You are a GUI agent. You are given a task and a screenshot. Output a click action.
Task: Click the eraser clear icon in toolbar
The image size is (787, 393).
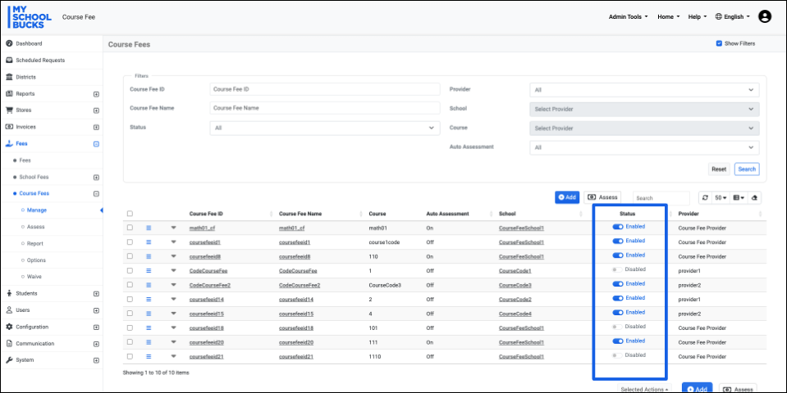click(x=754, y=198)
